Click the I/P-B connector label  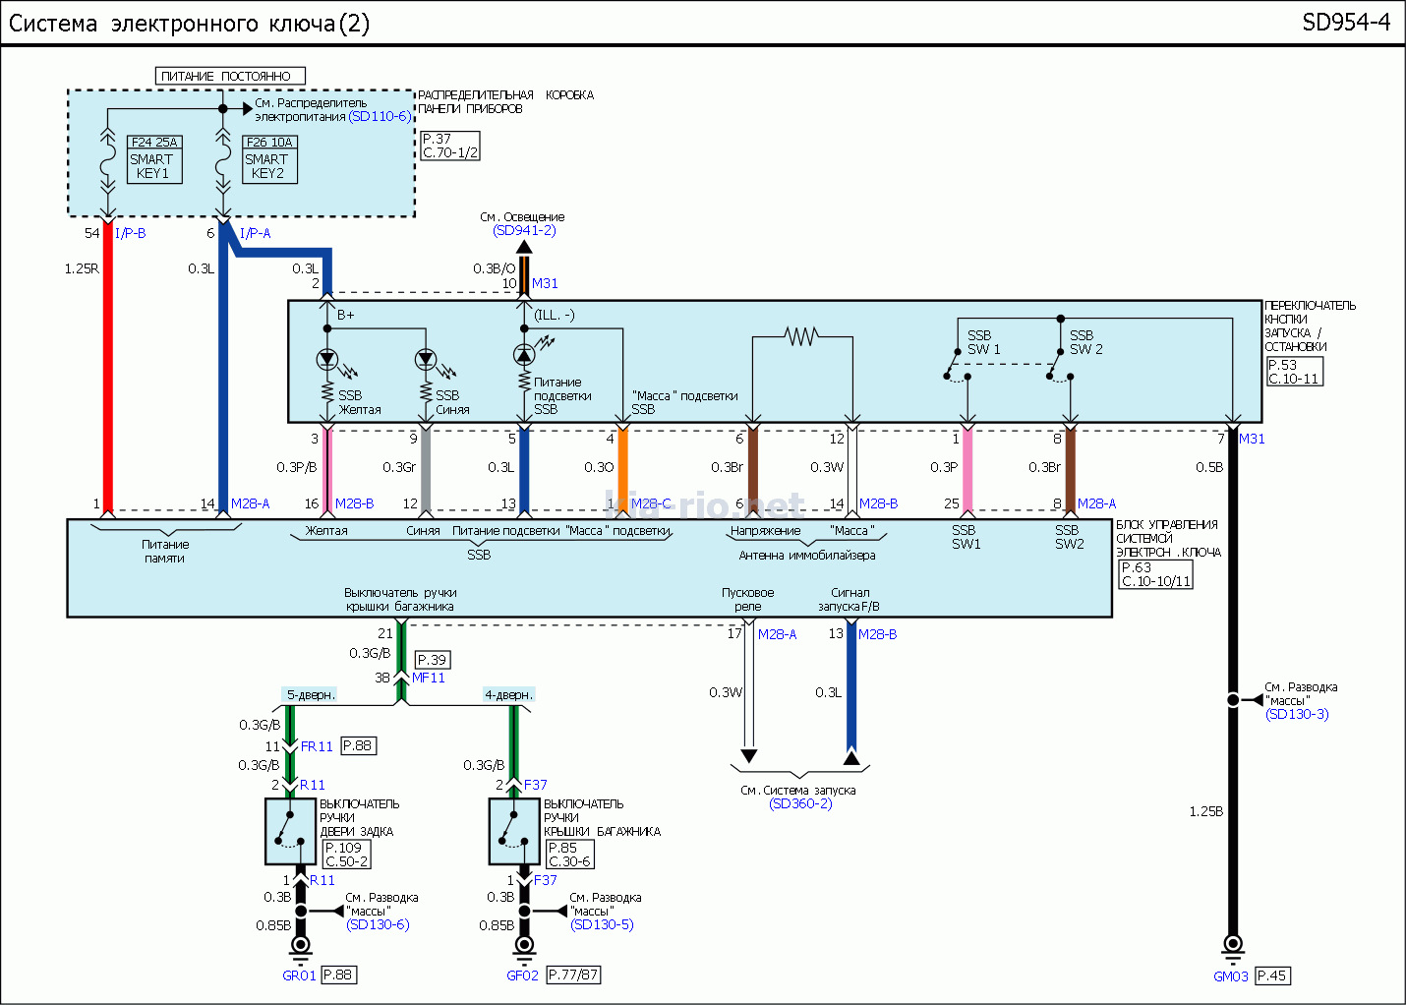click(x=130, y=233)
